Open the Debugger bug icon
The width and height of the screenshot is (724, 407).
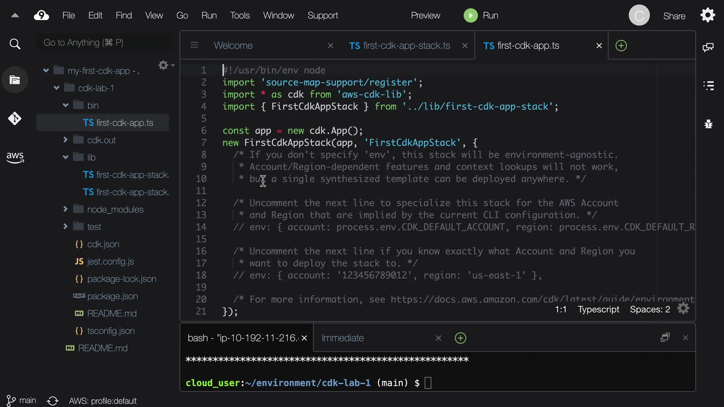[709, 124]
